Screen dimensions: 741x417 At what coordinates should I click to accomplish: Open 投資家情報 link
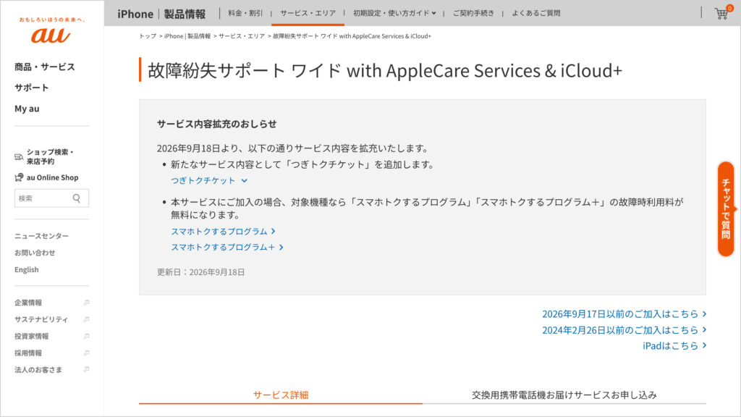point(31,336)
